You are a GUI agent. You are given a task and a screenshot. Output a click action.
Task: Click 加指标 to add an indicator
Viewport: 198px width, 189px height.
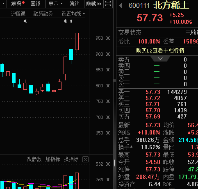pyautogui.click(x=52, y=159)
